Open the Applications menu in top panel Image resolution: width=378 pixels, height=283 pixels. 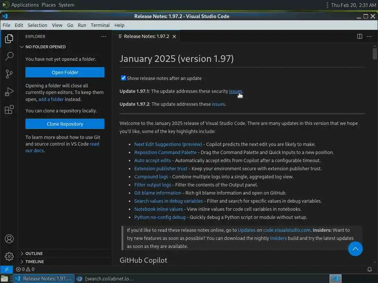pyautogui.click(x=25, y=5)
